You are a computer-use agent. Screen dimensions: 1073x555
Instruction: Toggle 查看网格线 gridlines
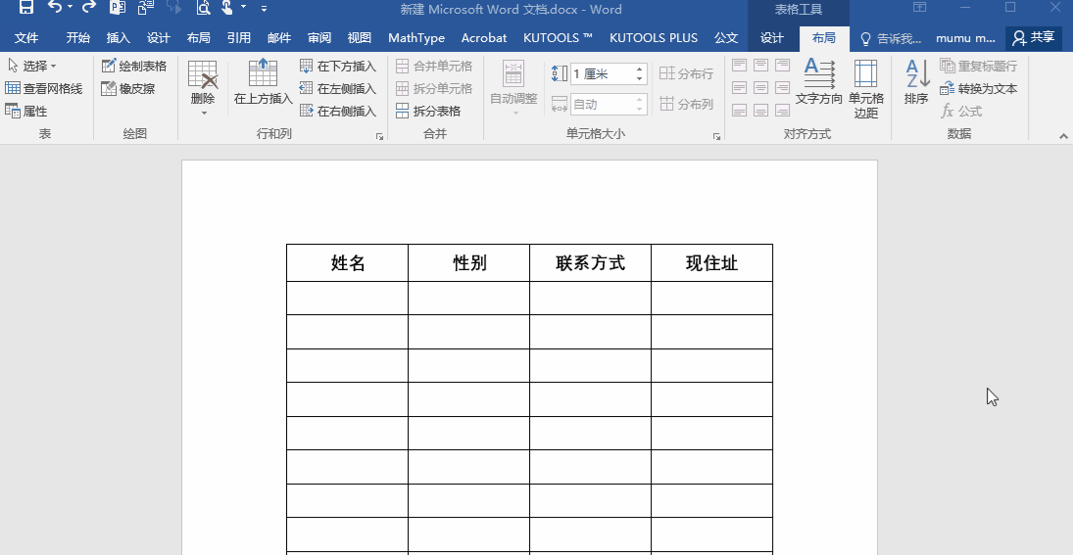point(44,88)
